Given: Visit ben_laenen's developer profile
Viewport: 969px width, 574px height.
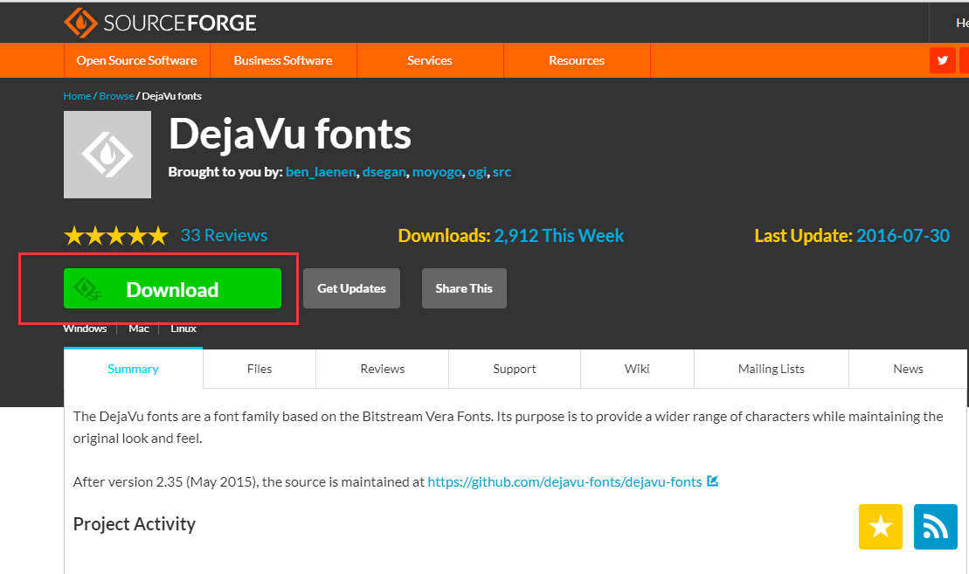Looking at the screenshot, I should coord(320,171).
